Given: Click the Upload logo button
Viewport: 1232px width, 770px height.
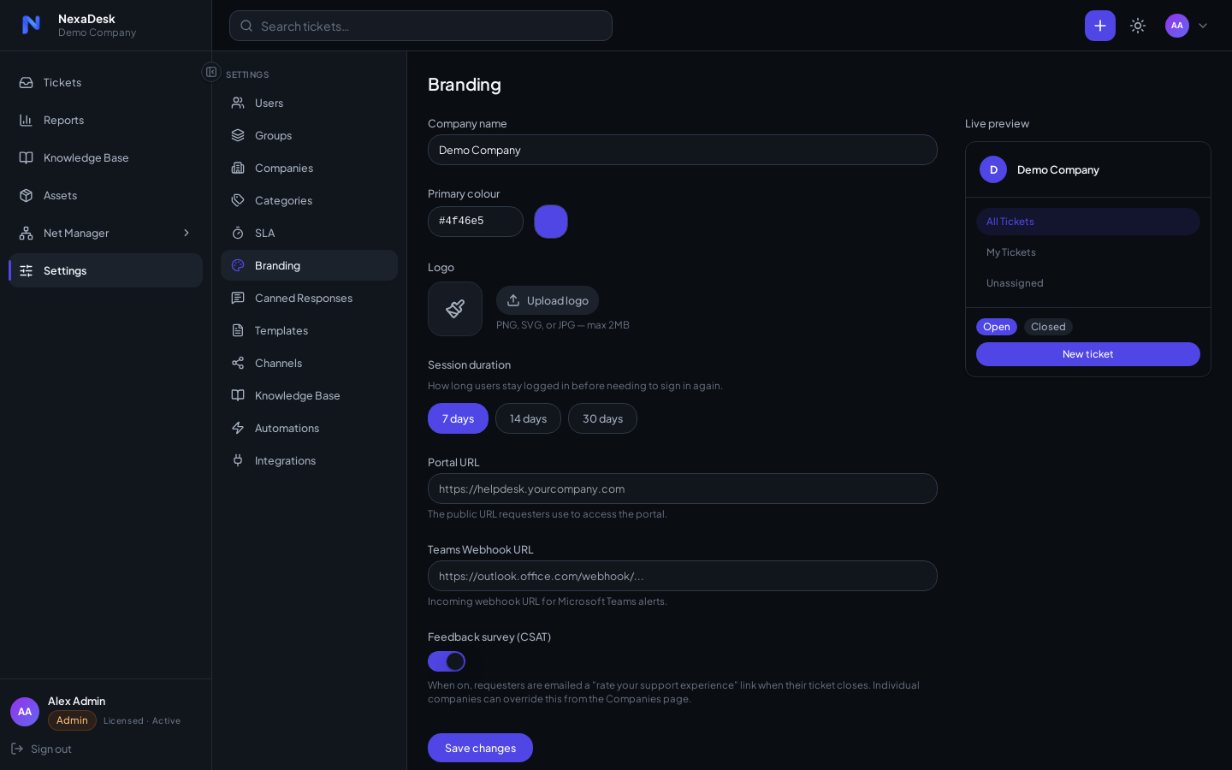Looking at the screenshot, I should pos(548,300).
